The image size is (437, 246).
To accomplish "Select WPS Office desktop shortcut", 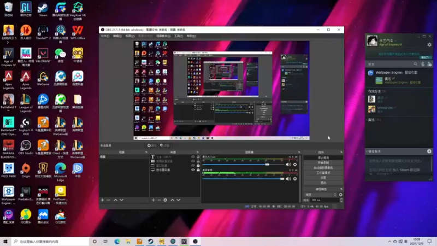I will tap(78, 32).
